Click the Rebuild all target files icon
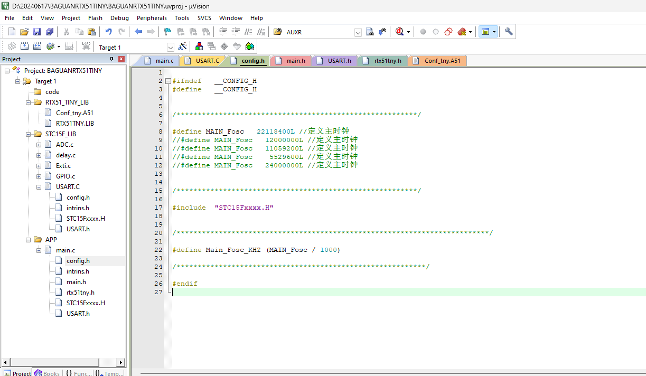Screen dimensions: 646x376 click(37, 46)
